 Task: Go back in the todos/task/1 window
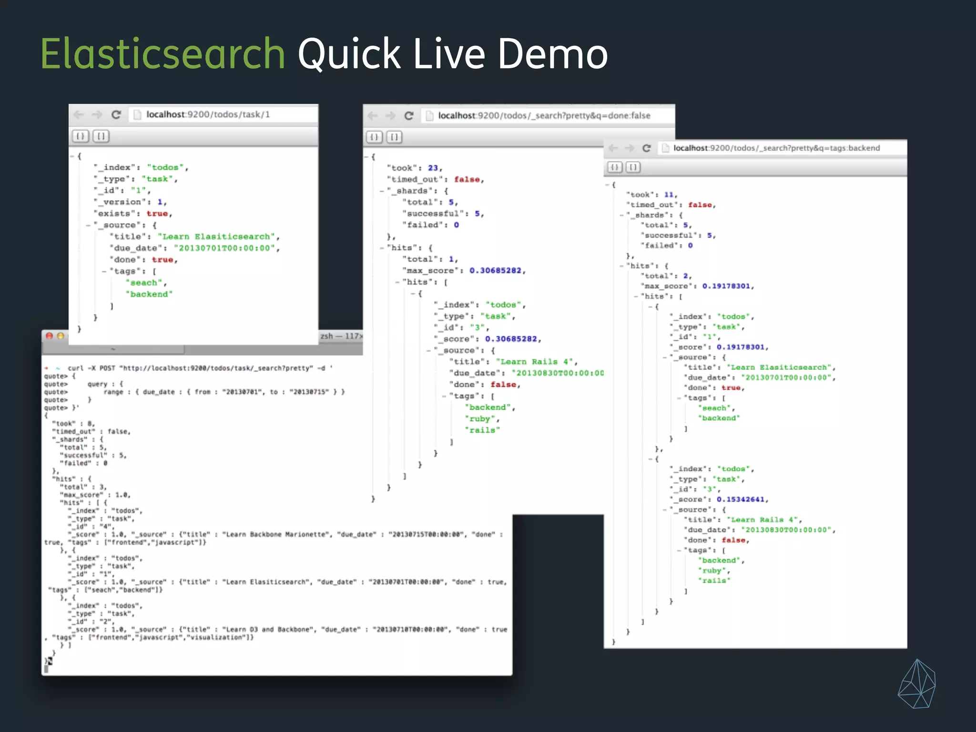79,115
